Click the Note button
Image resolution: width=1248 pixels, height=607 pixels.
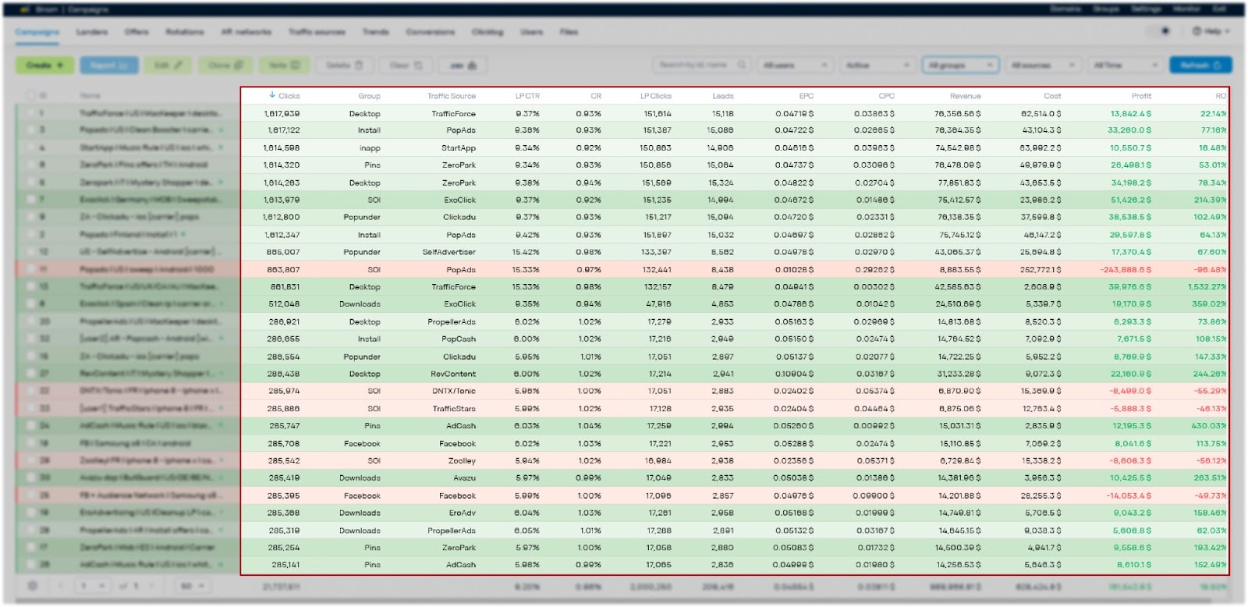point(284,66)
